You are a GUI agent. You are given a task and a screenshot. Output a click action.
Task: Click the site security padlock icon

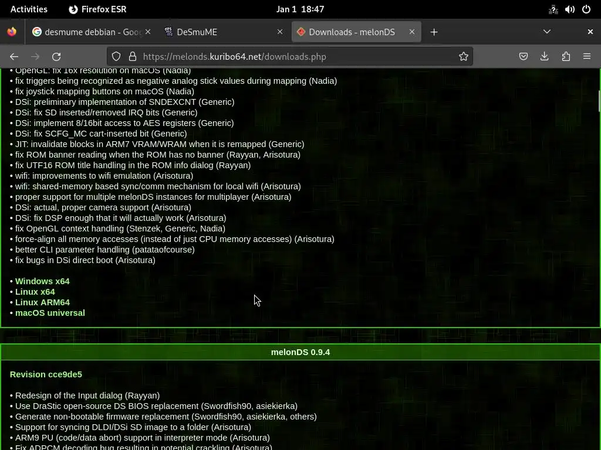click(x=133, y=57)
